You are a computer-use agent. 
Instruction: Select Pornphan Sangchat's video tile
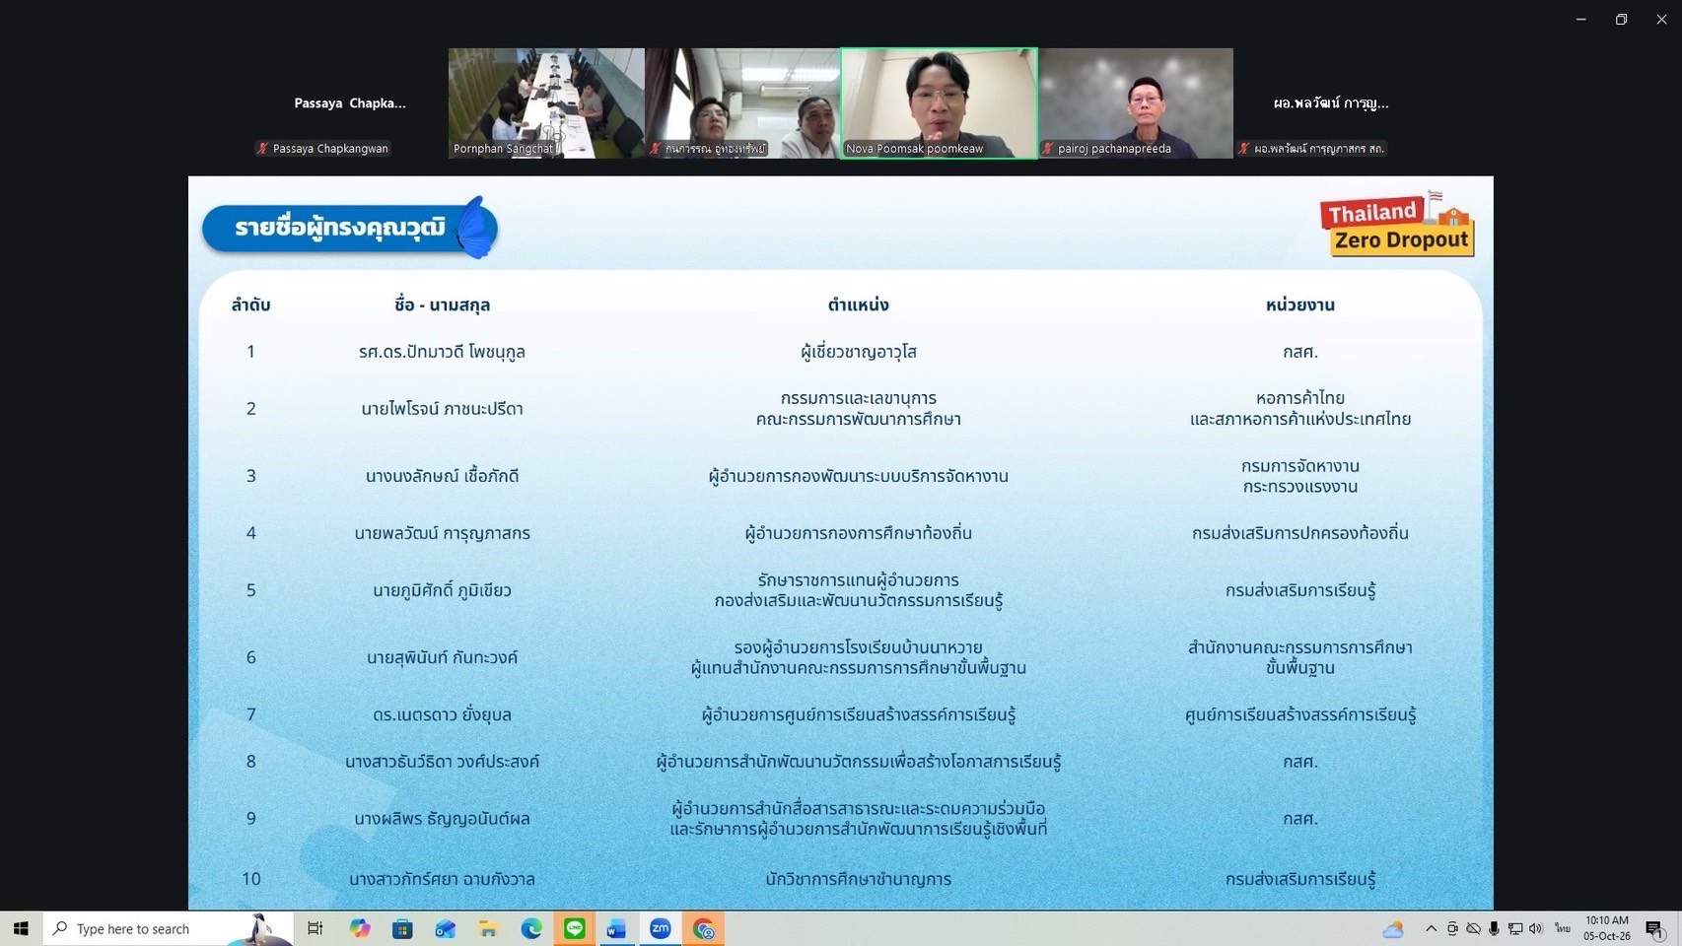(x=546, y=103)
